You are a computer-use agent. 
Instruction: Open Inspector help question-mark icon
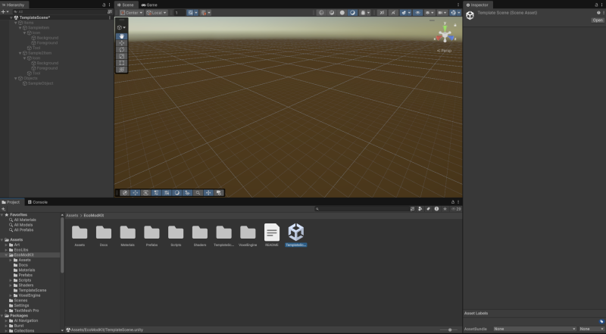[598, 13]
